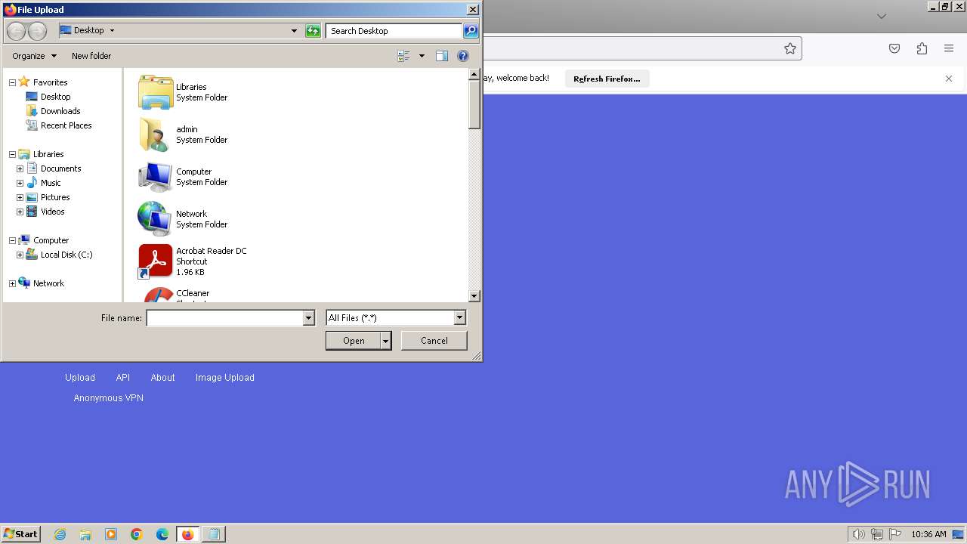967x544 pixels.
Task: Click the Upload link on webpage
Action: 80,378
